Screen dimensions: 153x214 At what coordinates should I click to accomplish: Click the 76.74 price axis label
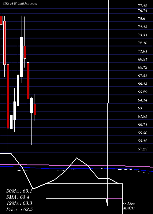143,11
